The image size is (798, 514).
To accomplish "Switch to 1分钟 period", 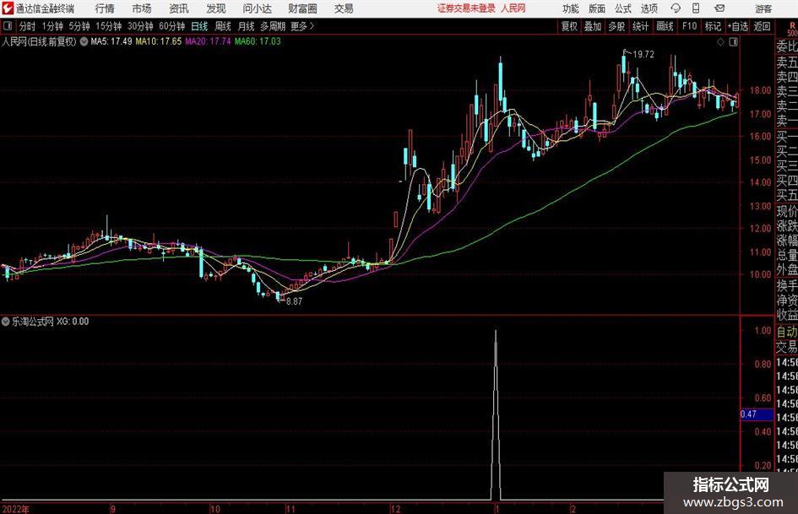I will click(52, 26).
